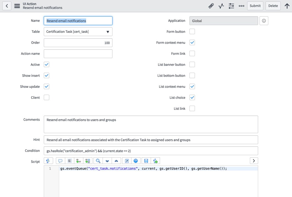Click into the Hint field
Image resolution: width=292 pixels, height=197 pixels.
[151, 140]
